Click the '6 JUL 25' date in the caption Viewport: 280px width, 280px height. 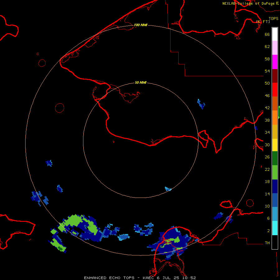168,278
